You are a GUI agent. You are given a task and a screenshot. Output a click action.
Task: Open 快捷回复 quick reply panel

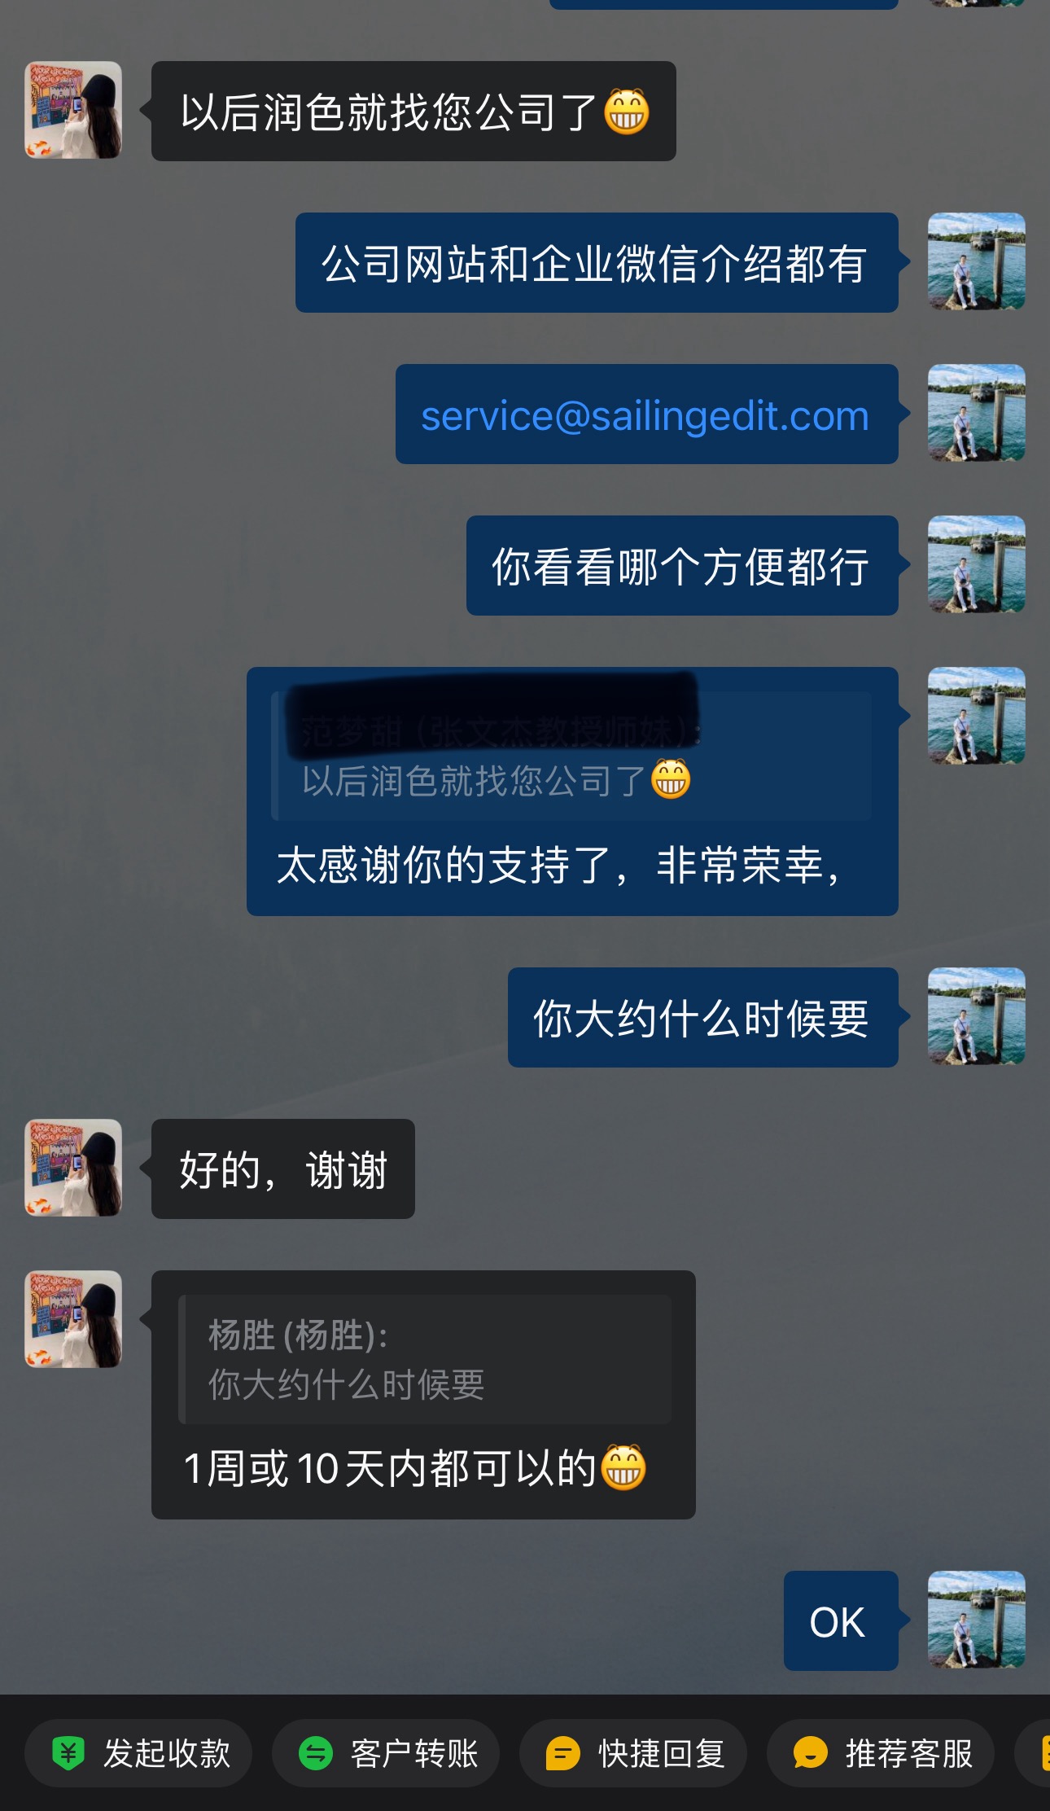pos(633,1753)
